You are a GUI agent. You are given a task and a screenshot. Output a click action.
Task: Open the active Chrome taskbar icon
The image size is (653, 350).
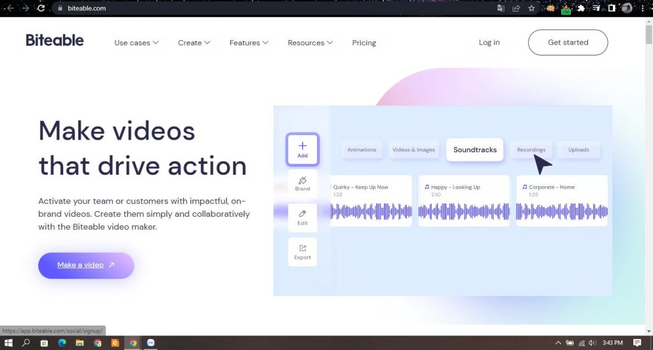tap(133, 342)
